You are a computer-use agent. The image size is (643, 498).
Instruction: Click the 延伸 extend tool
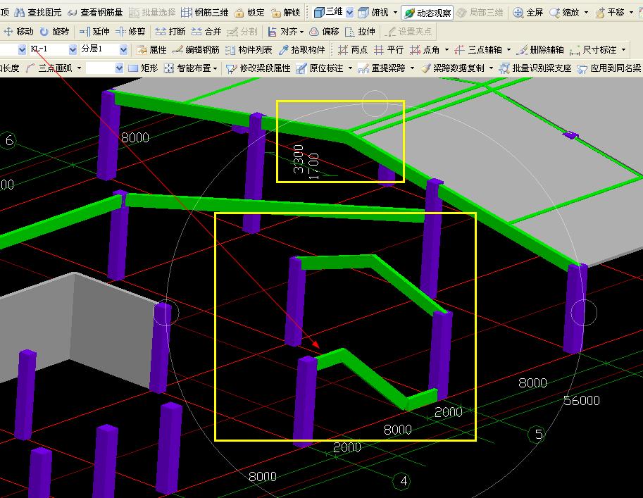pos(94,32)
